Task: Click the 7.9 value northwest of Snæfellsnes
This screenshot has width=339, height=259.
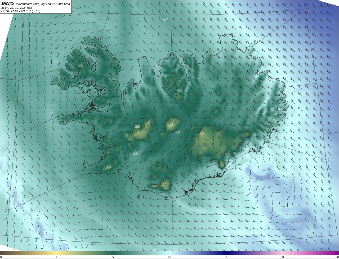Action: click(51, 113)
